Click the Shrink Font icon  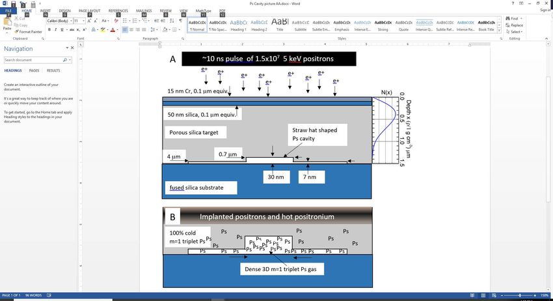pos(96,21)
